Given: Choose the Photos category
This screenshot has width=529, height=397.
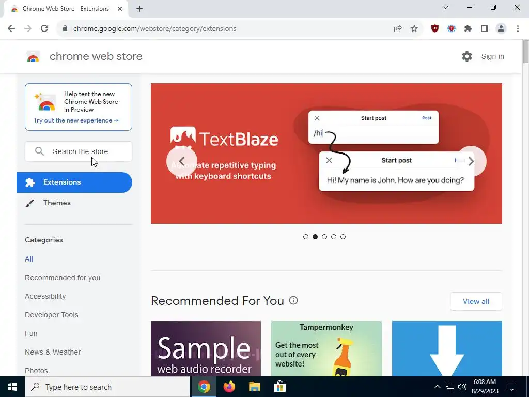Looking at the screenshot, I should coord(37,370).
